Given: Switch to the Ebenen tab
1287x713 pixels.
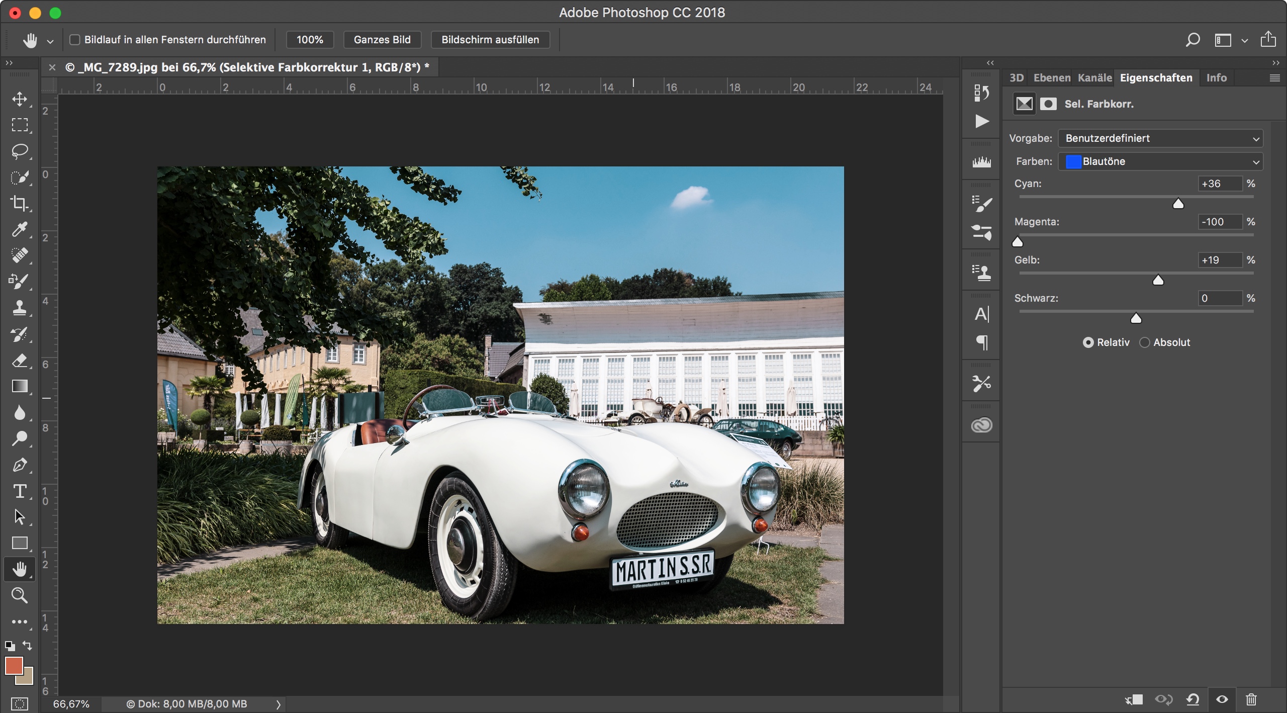Looking at the screenshot, I should 1052,78.
